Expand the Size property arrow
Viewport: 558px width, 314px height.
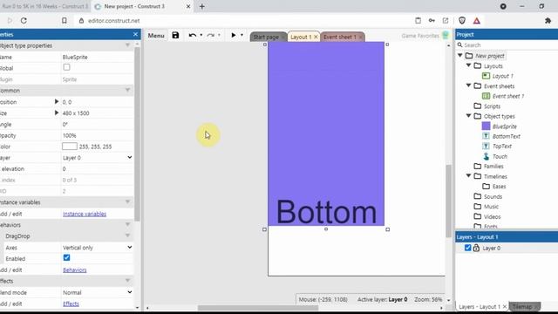(56, 113)
